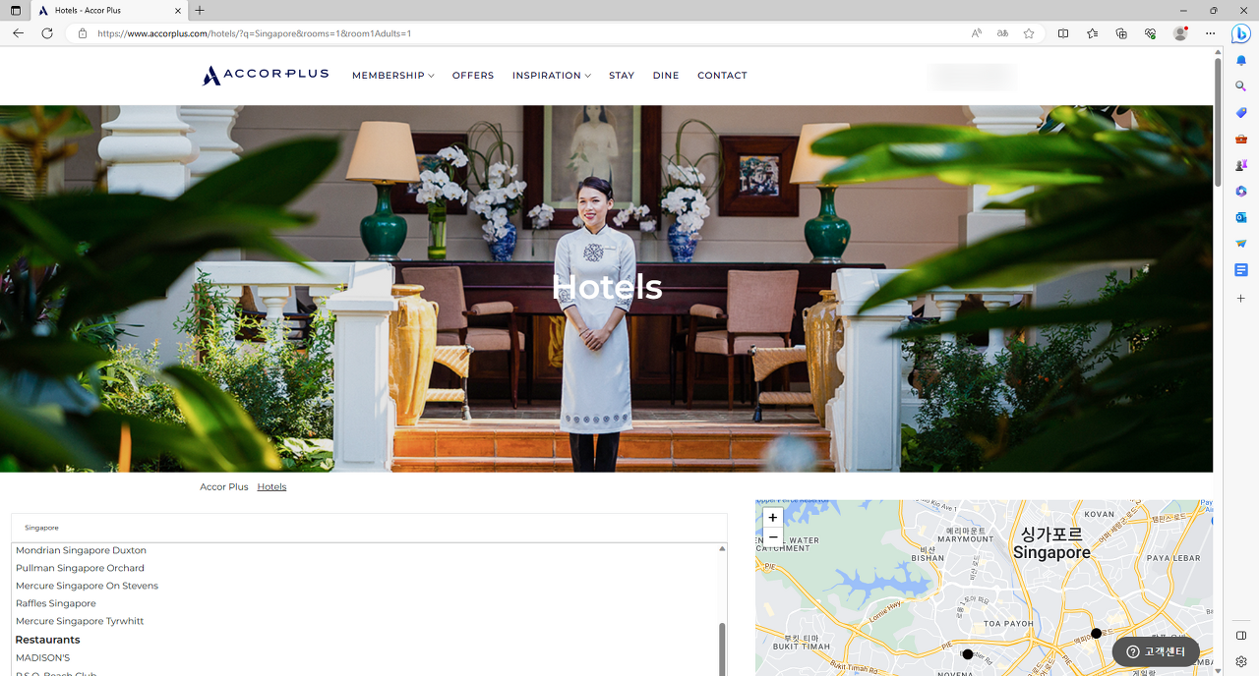Toggle the sidebar visibility button
1259x676 pixels.
click(1241, 636)
